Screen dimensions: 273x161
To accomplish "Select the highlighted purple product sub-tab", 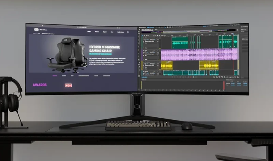I will tap(55, 76).
